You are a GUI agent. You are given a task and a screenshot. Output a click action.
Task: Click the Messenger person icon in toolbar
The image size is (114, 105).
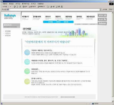pos(62,7)
